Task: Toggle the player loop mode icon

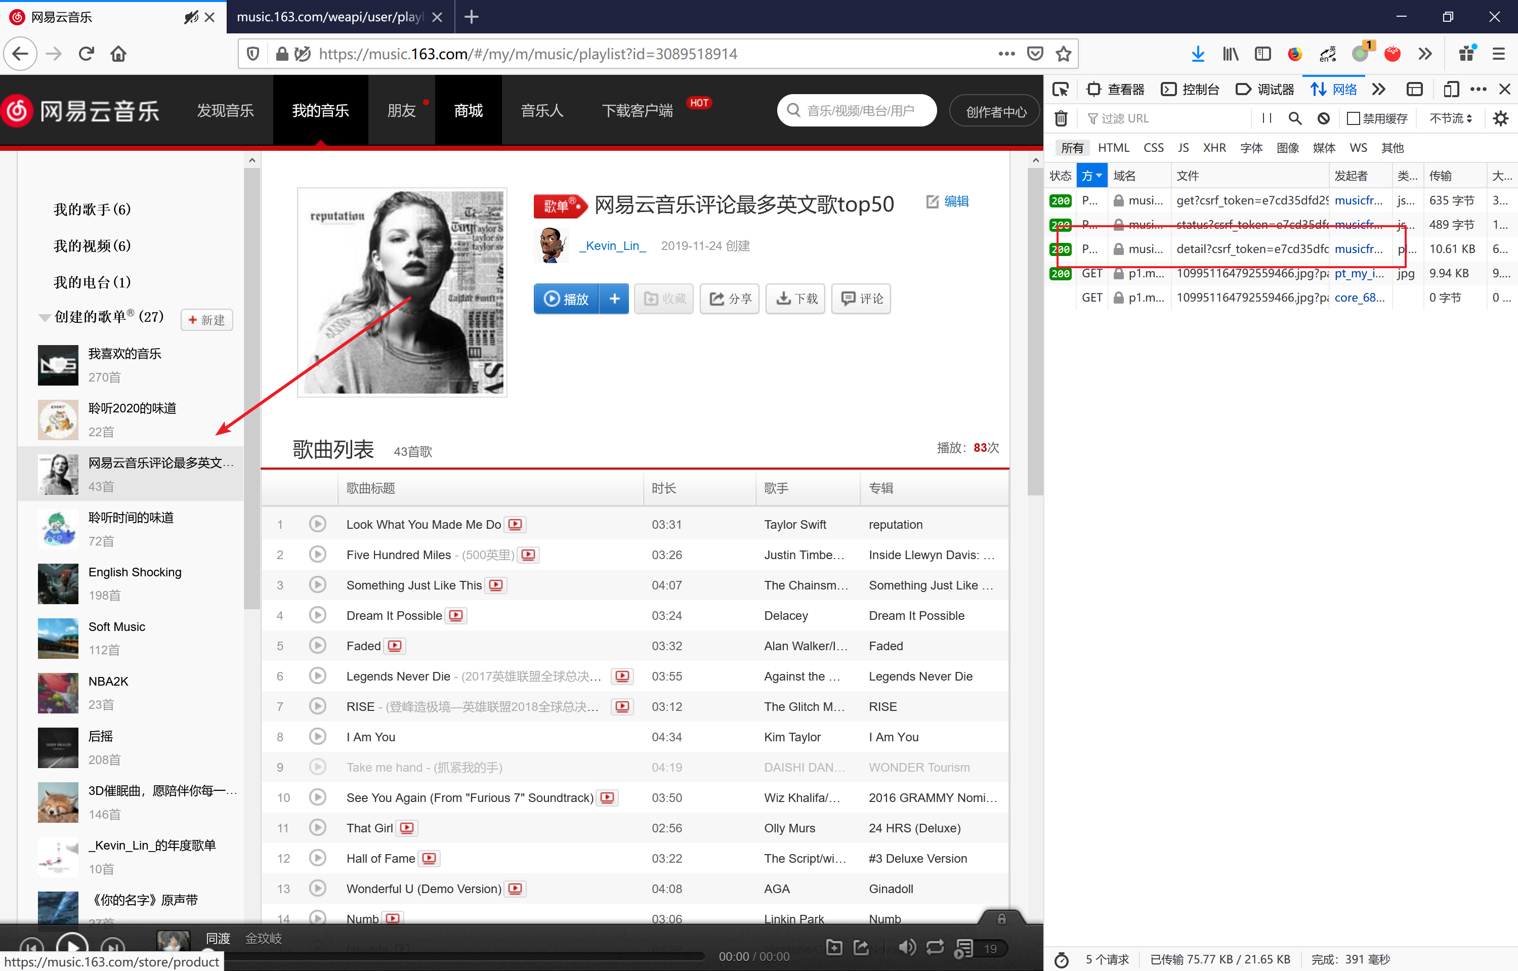Action: pyautogui.click(x=935, y=947)
